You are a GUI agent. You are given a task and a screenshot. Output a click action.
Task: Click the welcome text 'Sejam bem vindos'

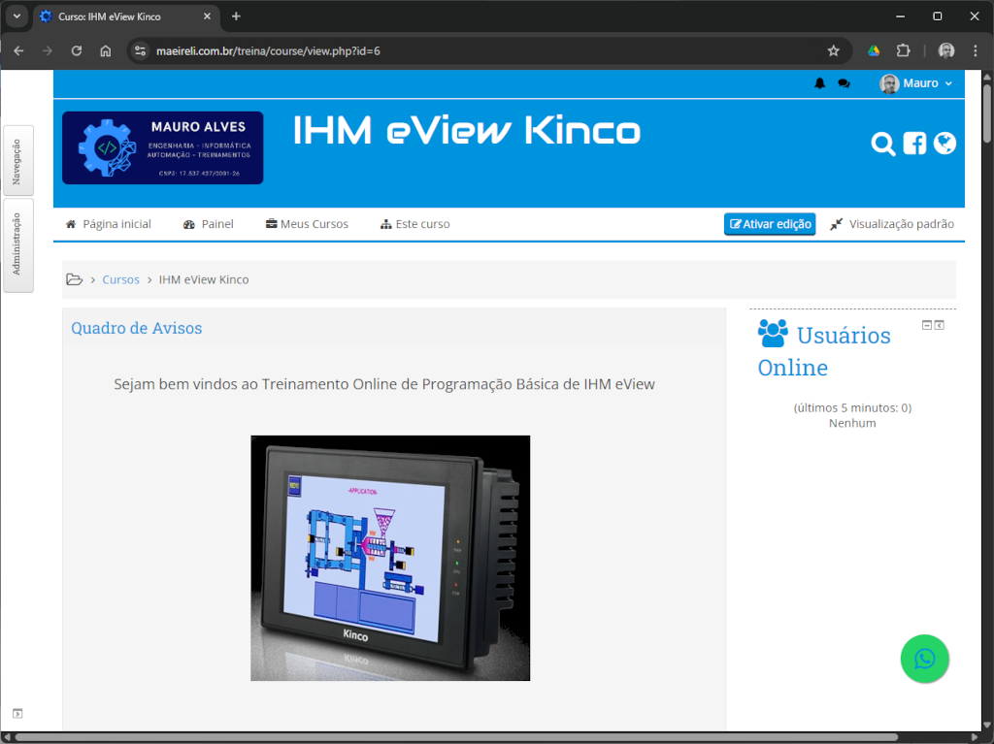tap(384, 384)
